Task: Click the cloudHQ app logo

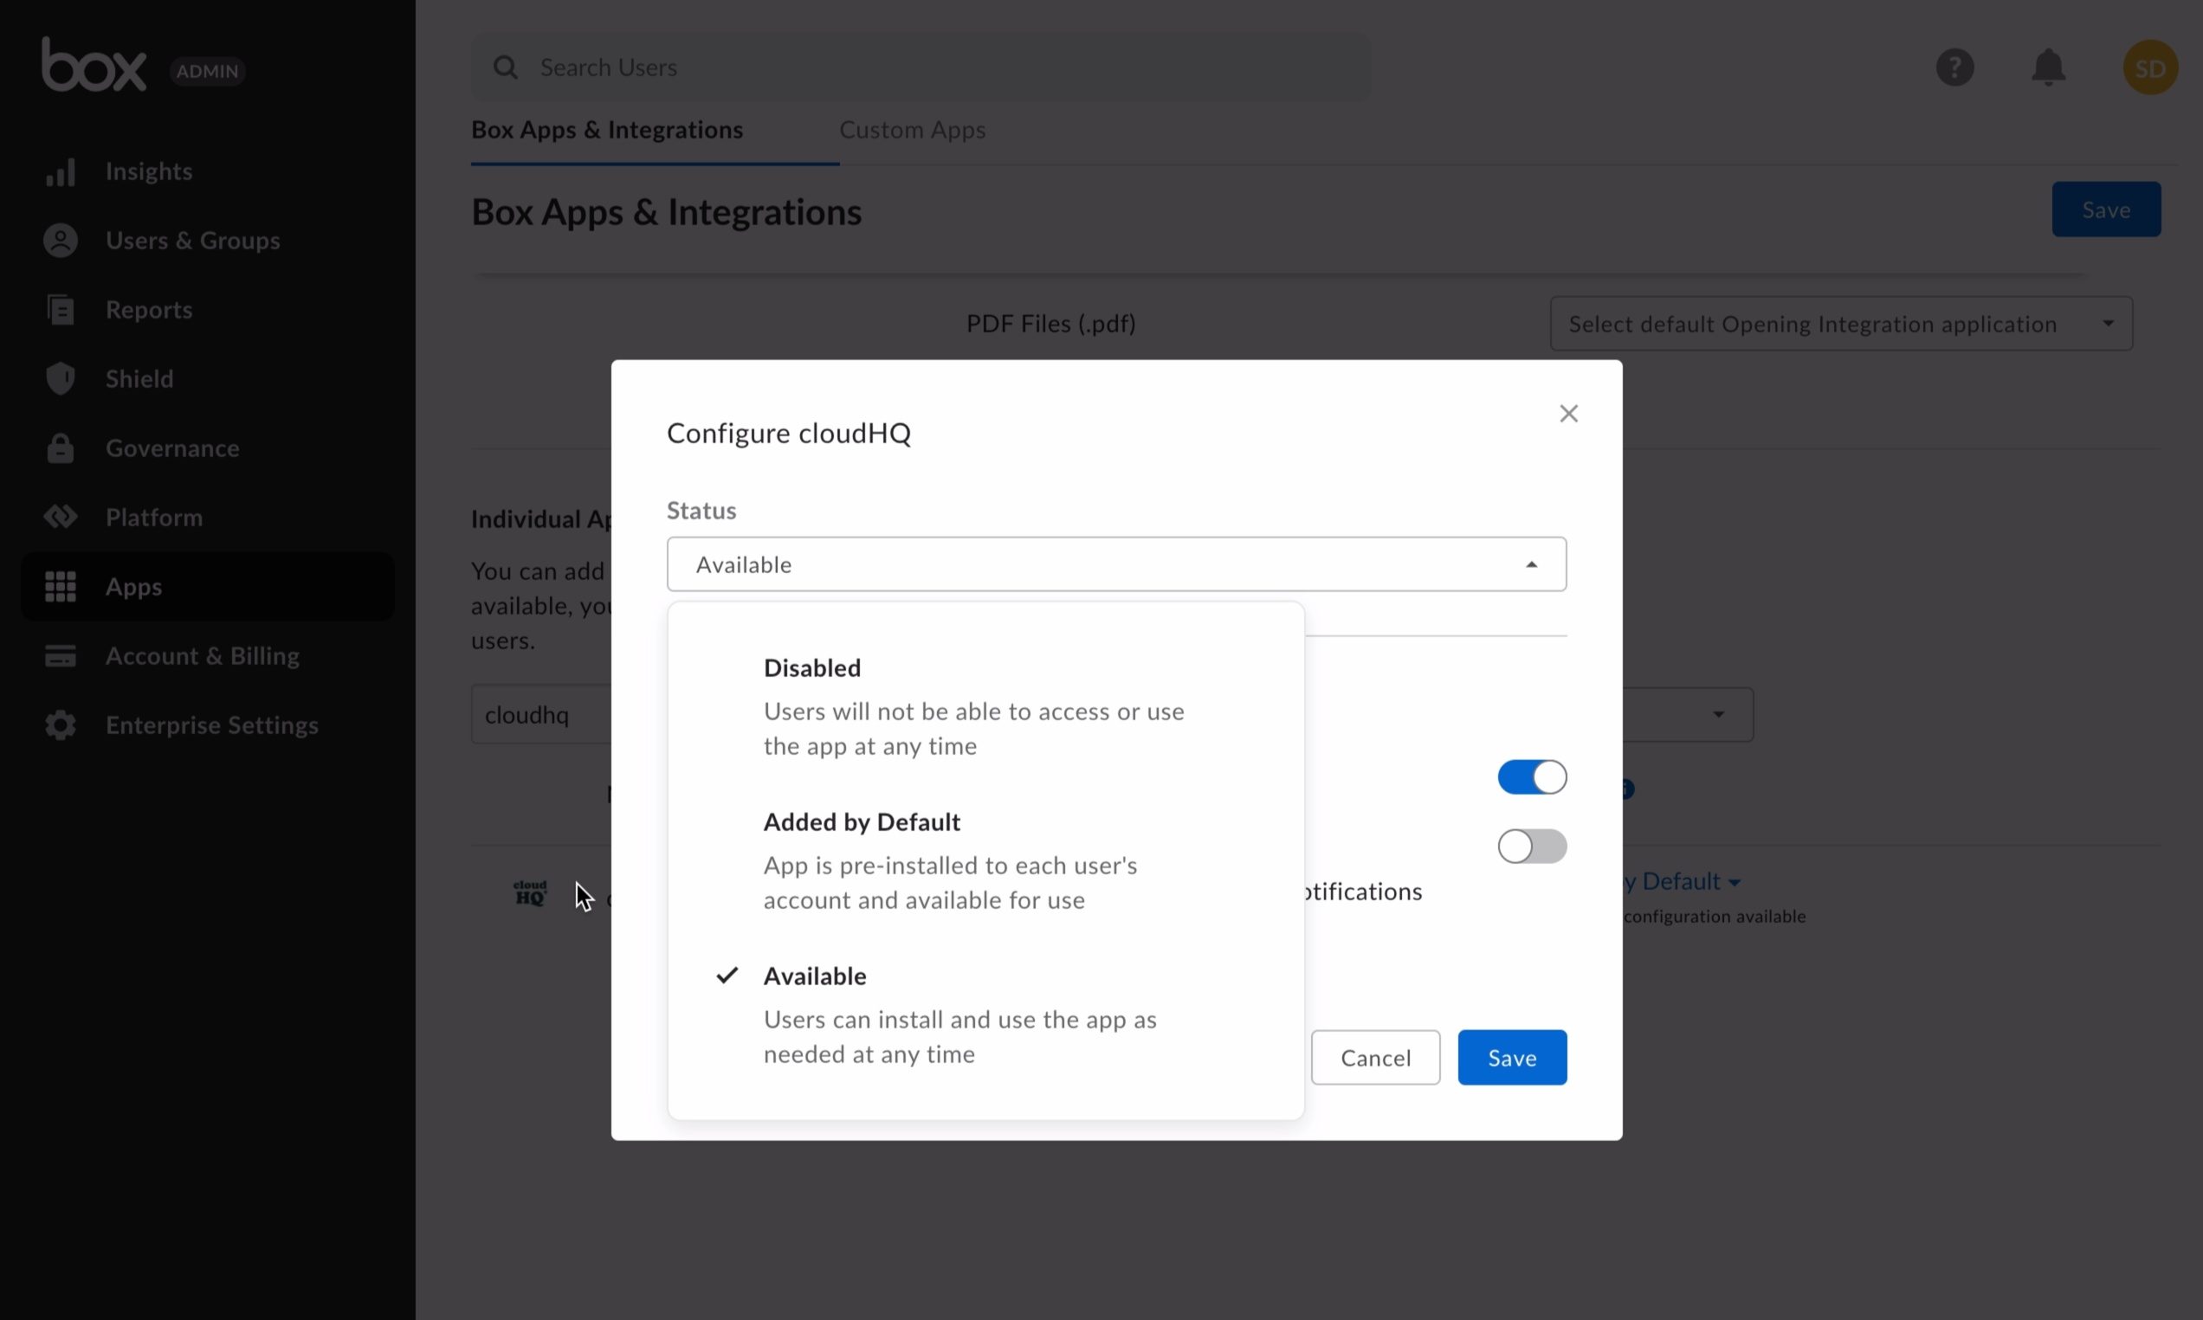Action: pos(530,892)
